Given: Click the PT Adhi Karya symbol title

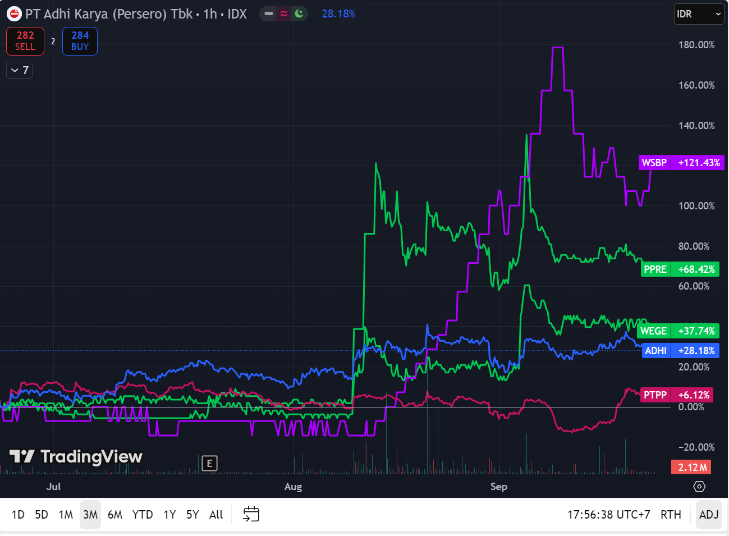Looking at the screenshot, I should click(x=136, y=14).
